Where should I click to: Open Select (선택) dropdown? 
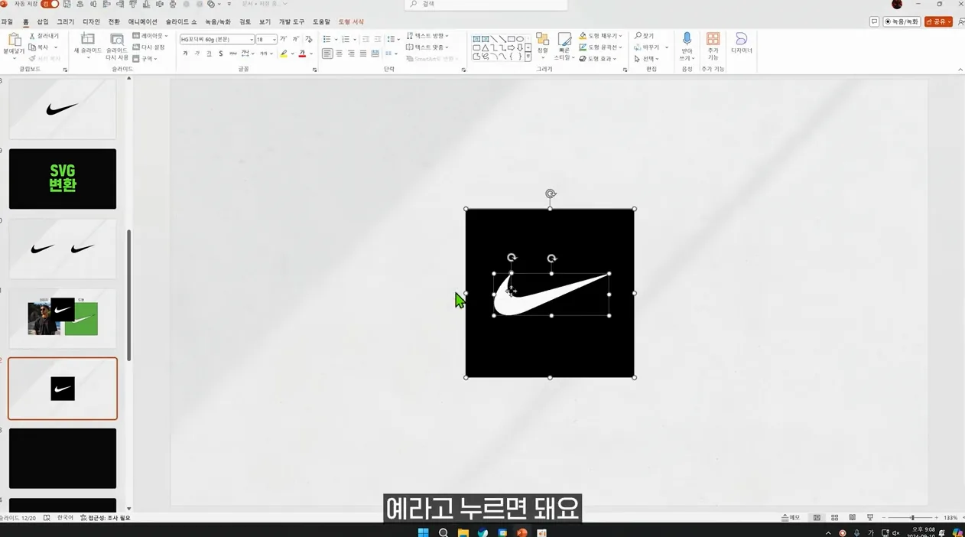(x=647, y=59)
